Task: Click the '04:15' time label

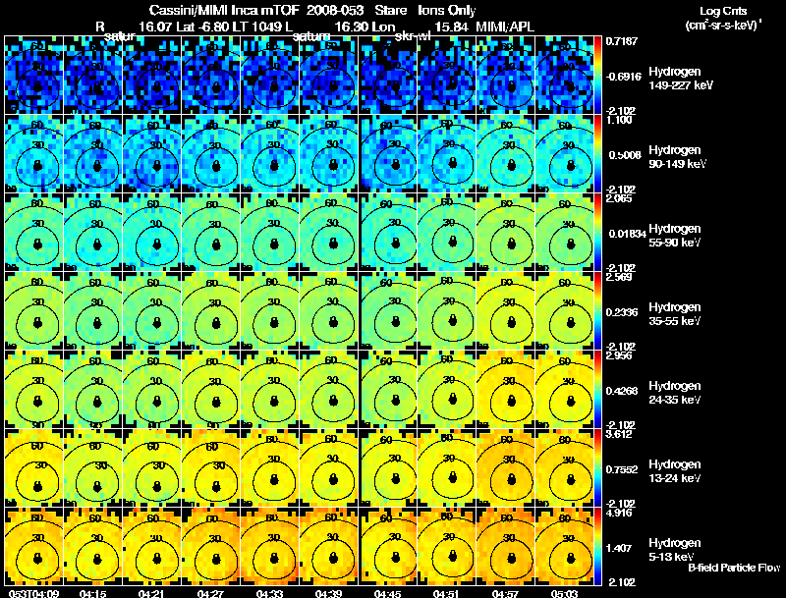Action: click(93, 593)
